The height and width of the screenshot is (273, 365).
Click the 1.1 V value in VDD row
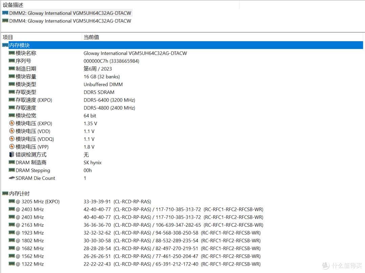click(x=89, y=131)
